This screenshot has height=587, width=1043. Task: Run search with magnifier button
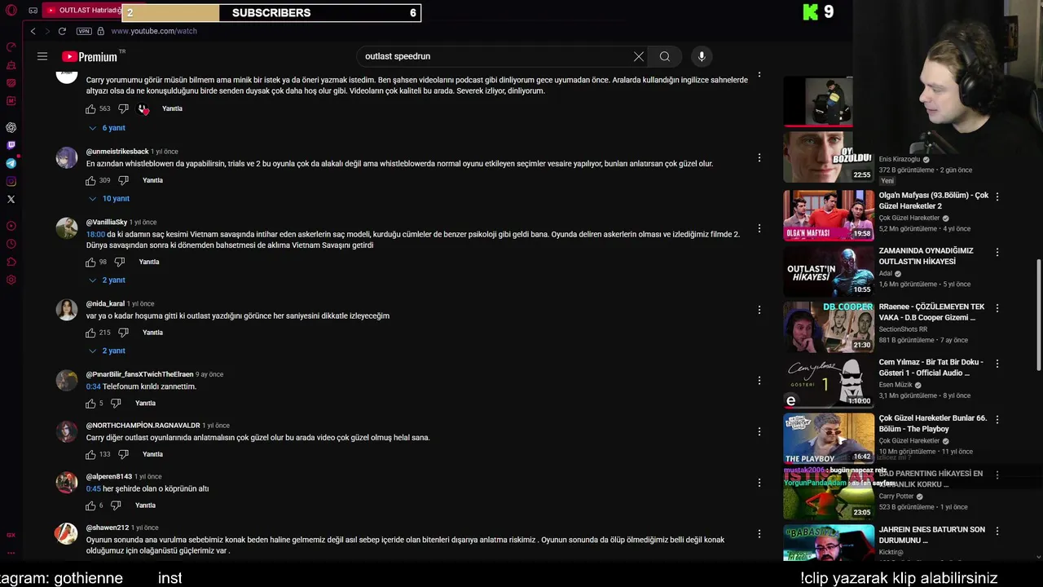coord(665,56)
